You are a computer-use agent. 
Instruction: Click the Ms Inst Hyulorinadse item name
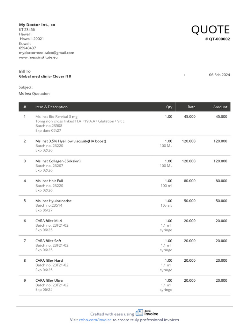[x=54, y=201]
